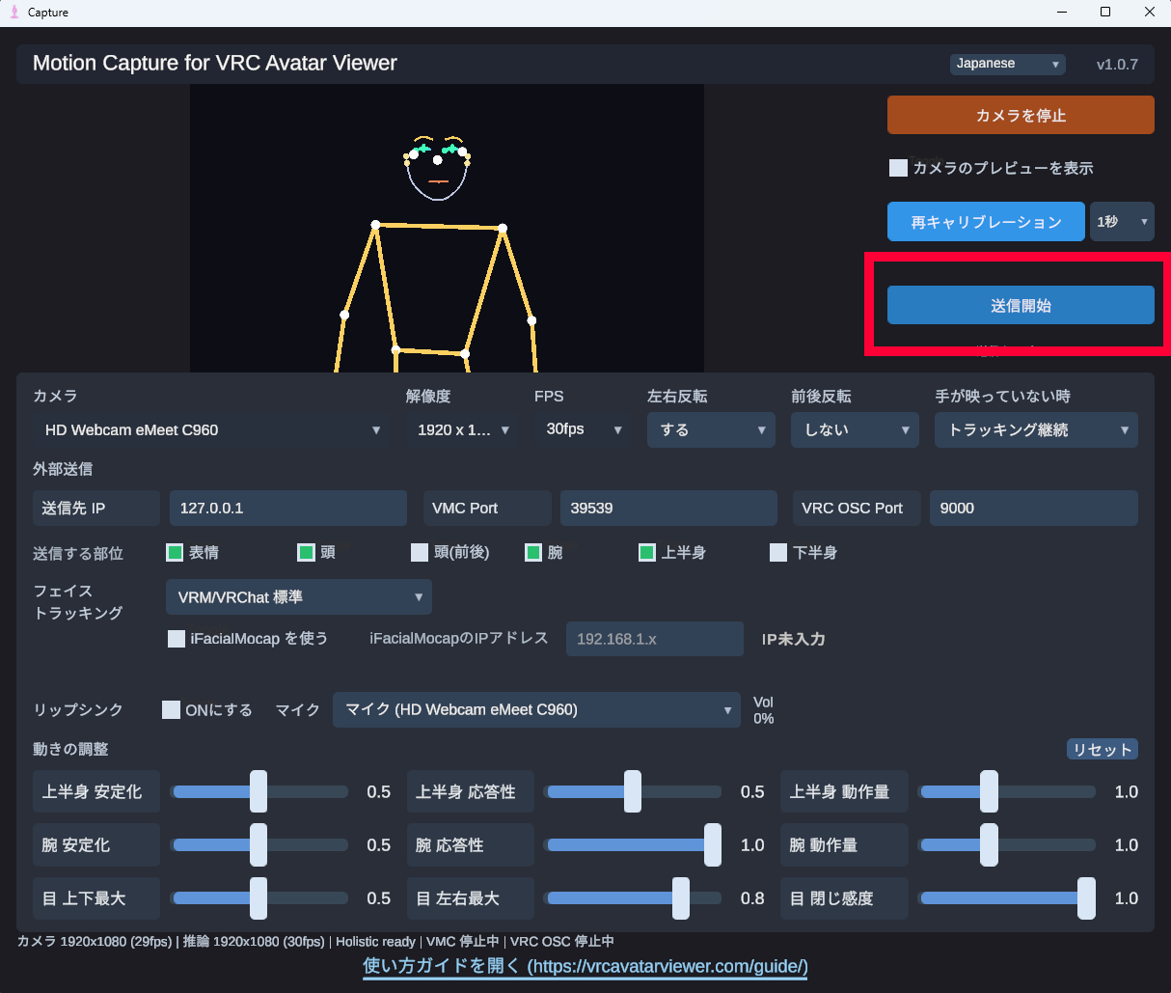Open the トラッキング継続 dropdown
Image resolution: width=1171 pixels, height=993 pixels.
point(1036,429)
